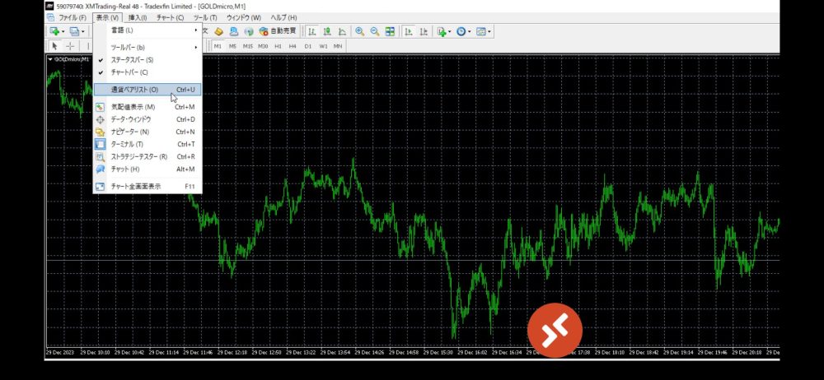Toggle the 自動売買 auto trading button
The height and width of the screenshot is (380, 824).
pos(278,31)
